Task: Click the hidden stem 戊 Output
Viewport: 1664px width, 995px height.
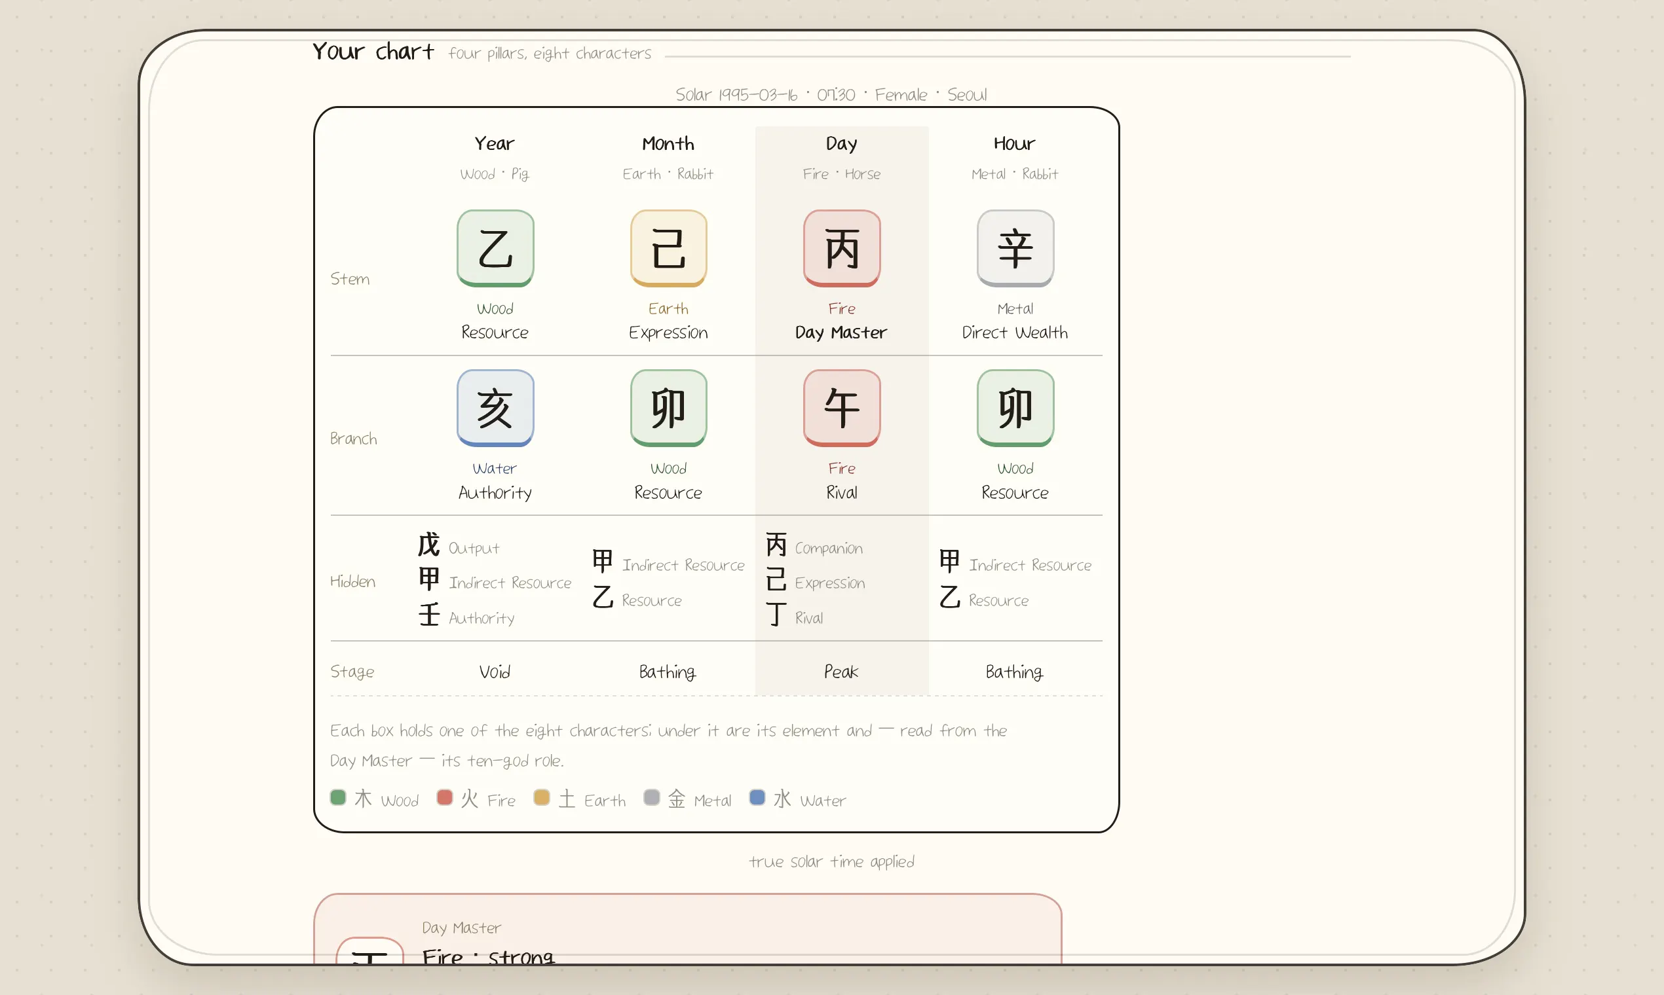Action: (x=459, y=546)
